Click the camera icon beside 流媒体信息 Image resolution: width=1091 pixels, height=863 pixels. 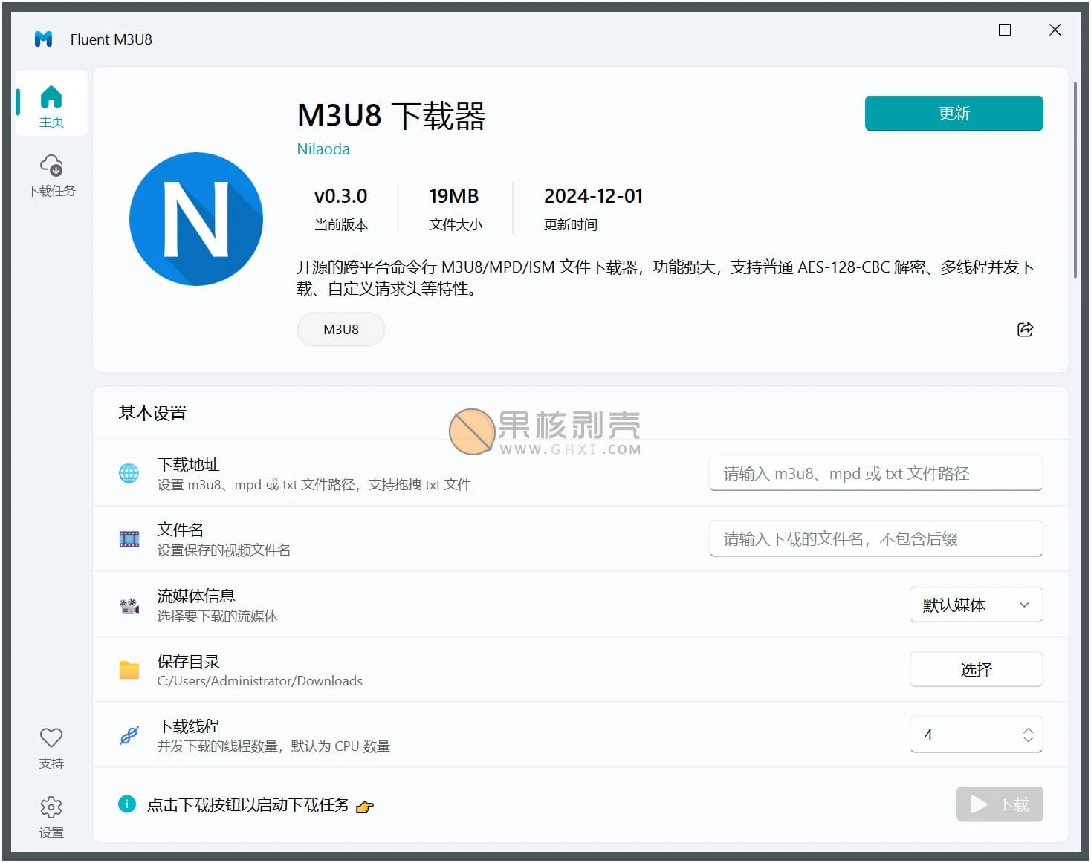[129, 605]
